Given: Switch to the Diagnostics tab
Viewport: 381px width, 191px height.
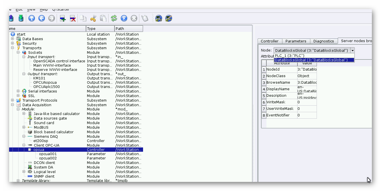Looking at the screenshot, I should point(323,41).
